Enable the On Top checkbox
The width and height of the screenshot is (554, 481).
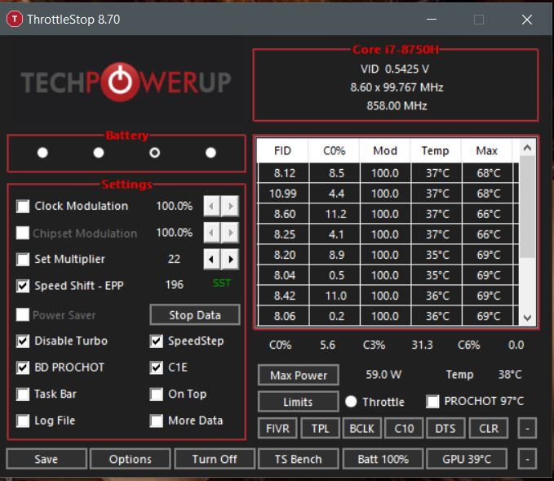pos(156,394)
